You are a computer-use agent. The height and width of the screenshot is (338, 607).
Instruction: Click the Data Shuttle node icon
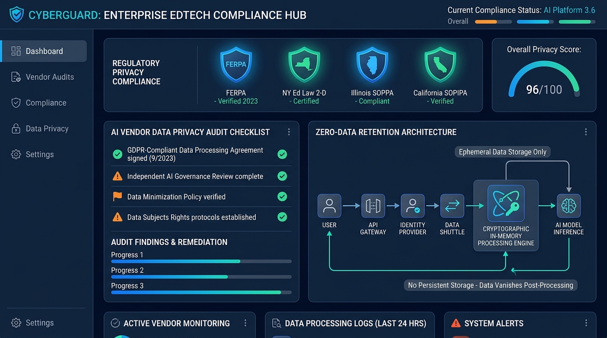pyautogui.click(x=452, y=206)
